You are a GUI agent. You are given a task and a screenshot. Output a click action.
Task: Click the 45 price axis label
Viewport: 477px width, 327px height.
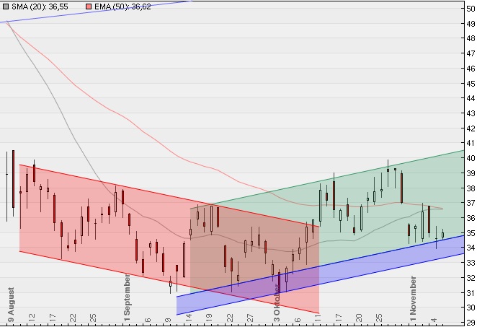point(471,83)
